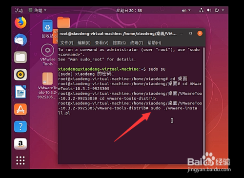Launch Thunderbird mail from the dock
Image resolution: width=244 pixels, height=178 pixels.
20,40
